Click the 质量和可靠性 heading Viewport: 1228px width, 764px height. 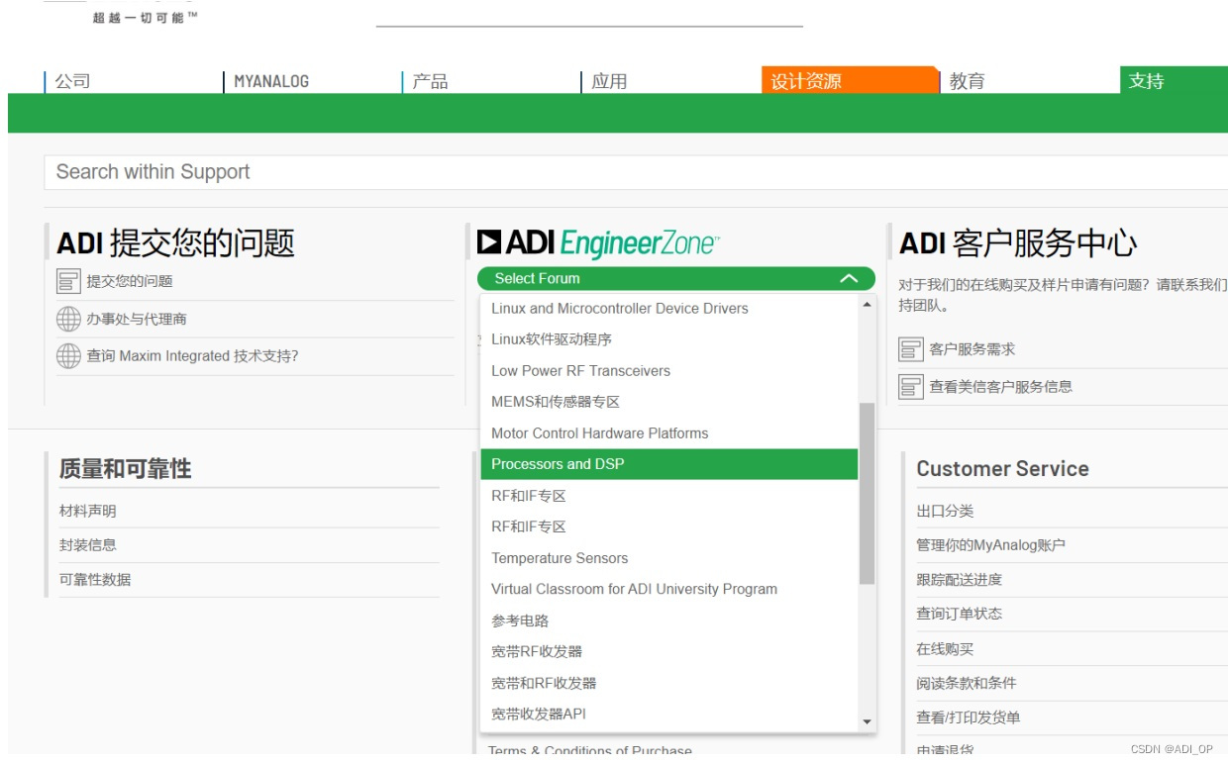point(125,469)
